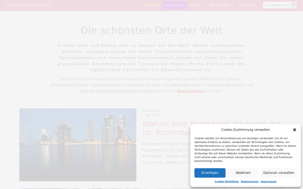Screen dimensions: 303x189
Task: Open Optionen verwalten in cookie dialog
Action: click(279, 173)
